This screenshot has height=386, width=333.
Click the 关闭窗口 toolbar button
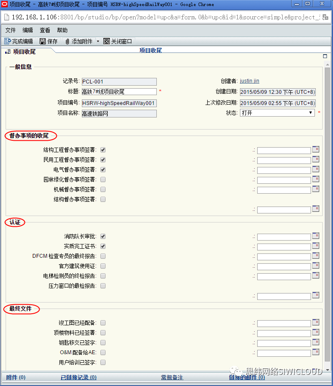[118, 41]
